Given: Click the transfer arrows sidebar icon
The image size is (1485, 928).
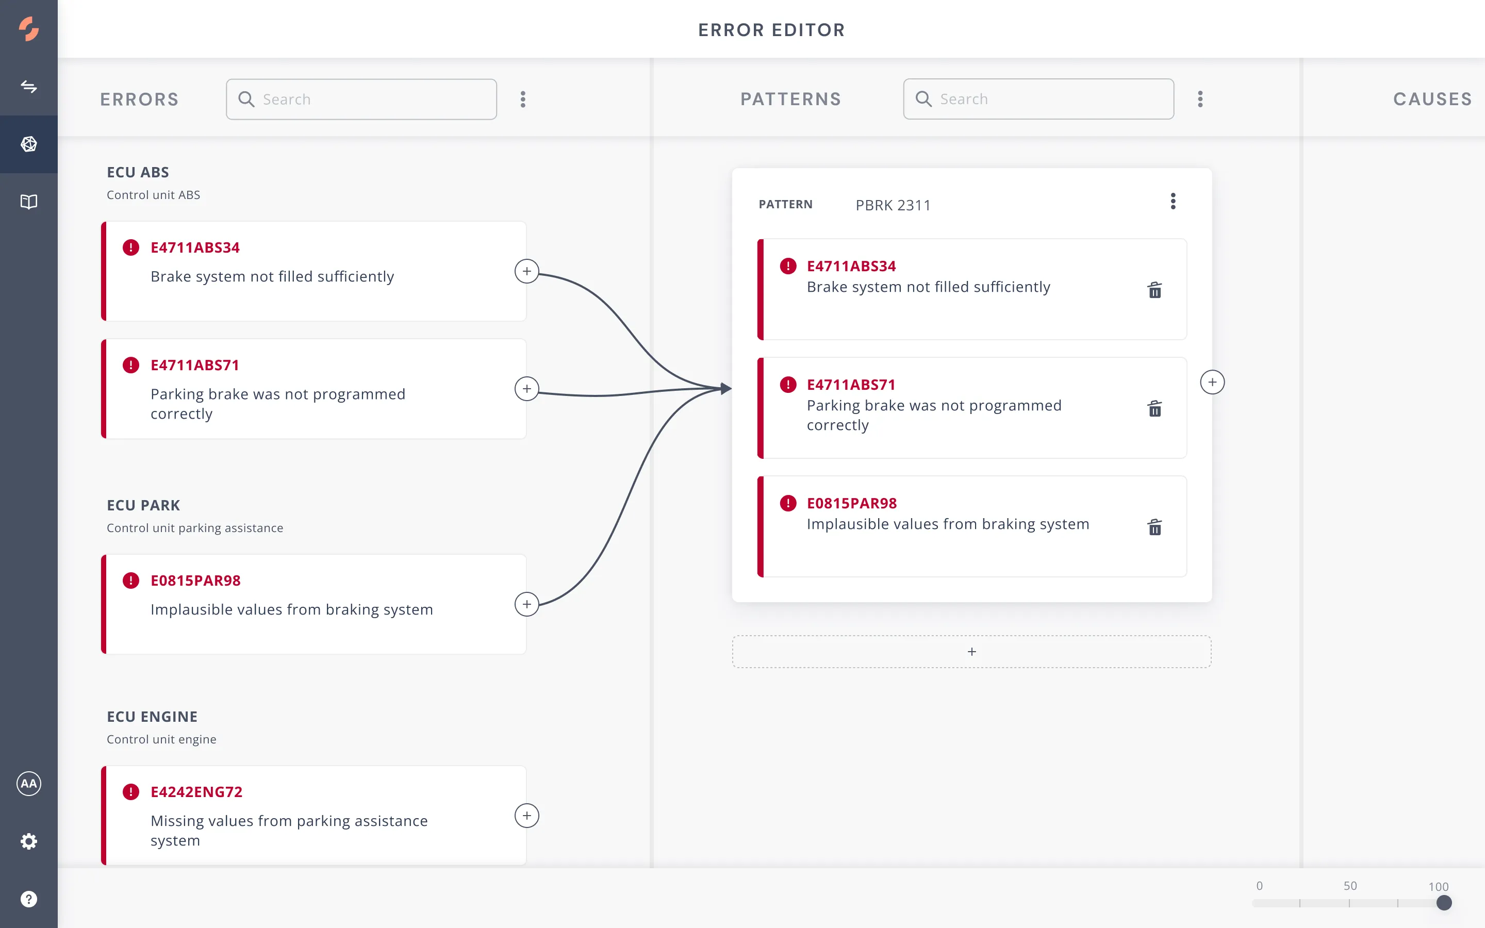Looking at the screenshot, I should [x=29, y=87].
